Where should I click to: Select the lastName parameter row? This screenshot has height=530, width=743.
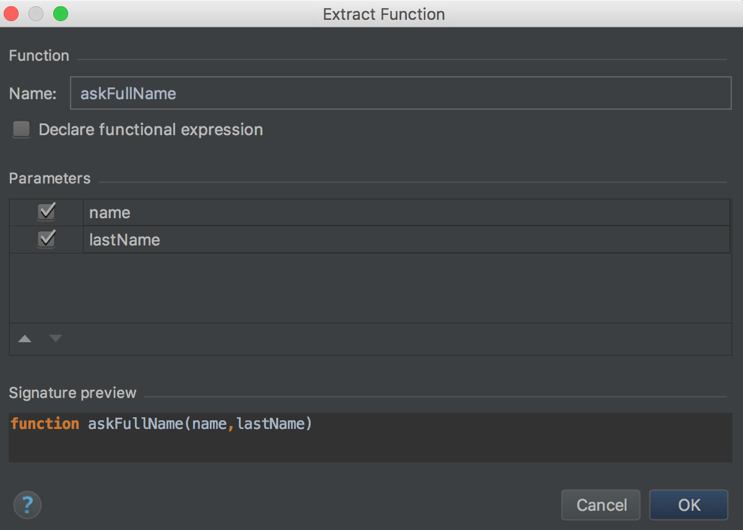pos(248,239)
